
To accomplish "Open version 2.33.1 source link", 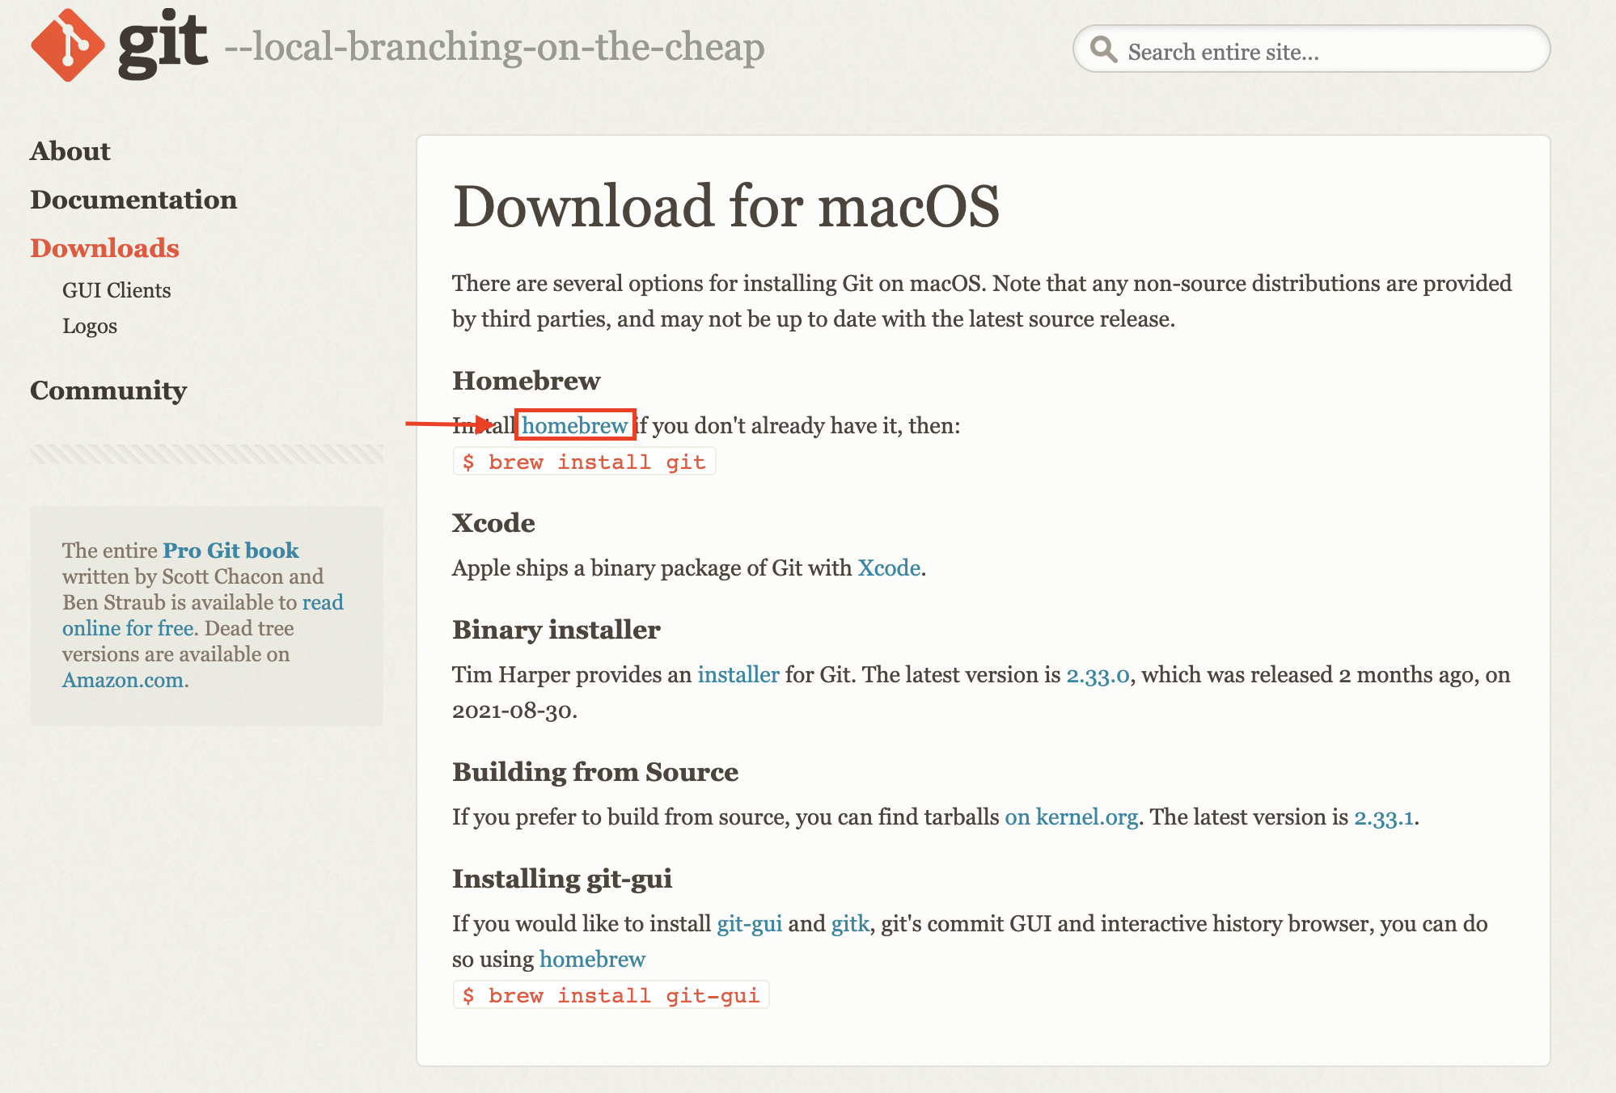I will [x=1384, y=817].
